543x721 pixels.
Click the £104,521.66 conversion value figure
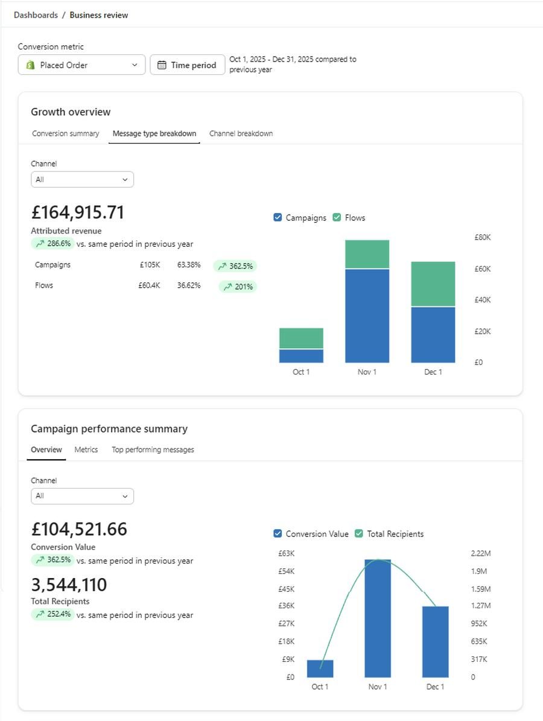tap(79, 529)
